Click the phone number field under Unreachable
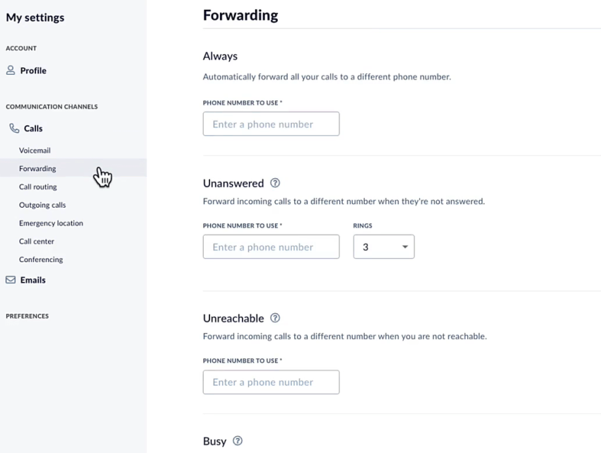Image resolution: width=601 pixels, height=453 pixels. click(x=271, y=382)
